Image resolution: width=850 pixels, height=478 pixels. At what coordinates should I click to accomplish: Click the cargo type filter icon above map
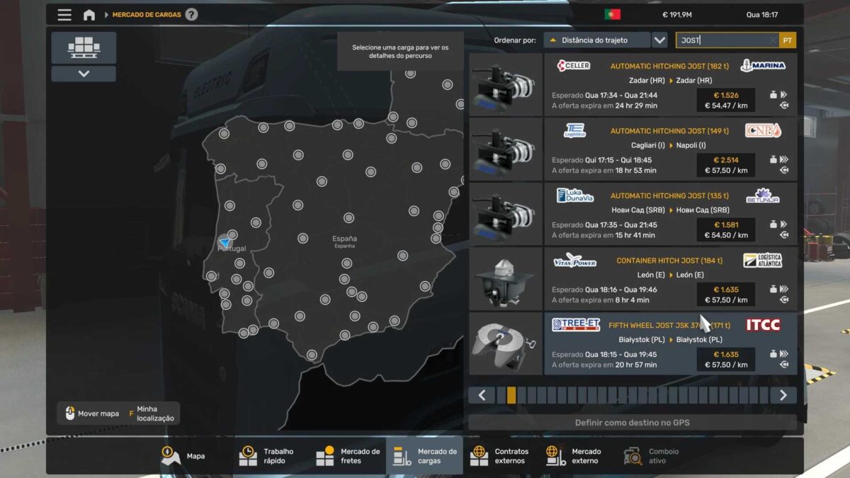coord(84,48)
